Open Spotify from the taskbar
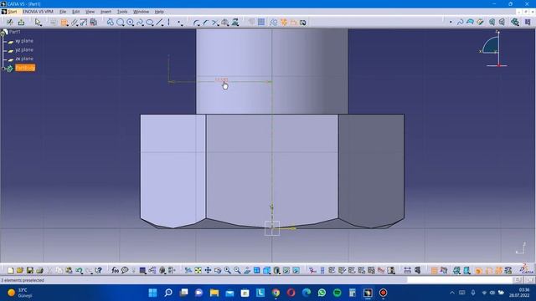The width and height of the screenshot is (536, 301). (x=337, y=293)
